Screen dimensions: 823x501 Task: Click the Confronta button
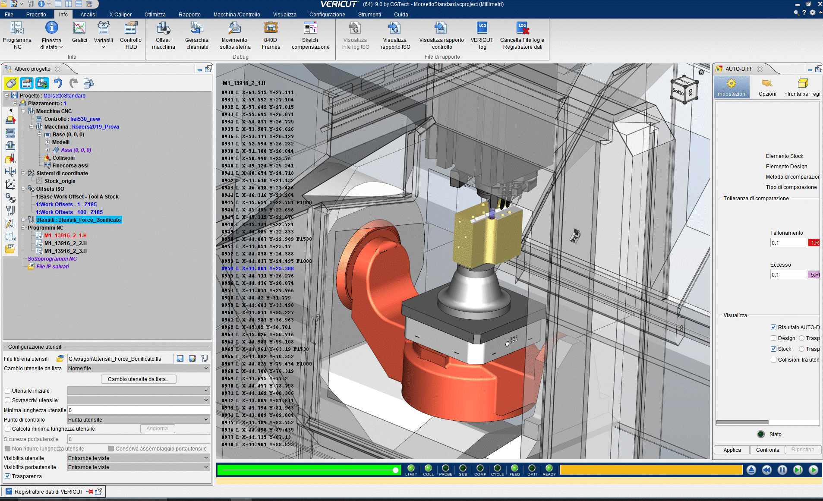pyautogui.click(x=767, y=450)
